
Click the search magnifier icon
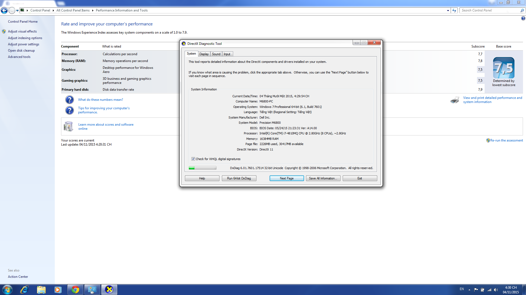(522, 10)
